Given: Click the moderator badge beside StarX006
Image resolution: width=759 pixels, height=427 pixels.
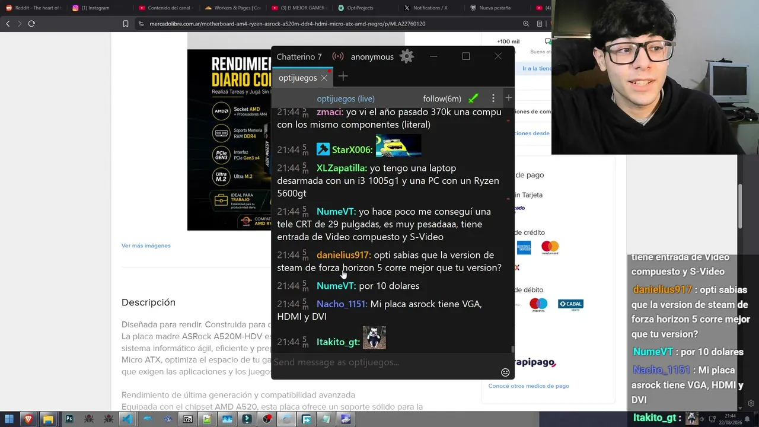Looking at the screenshot, I should click(x=323, y=149).
